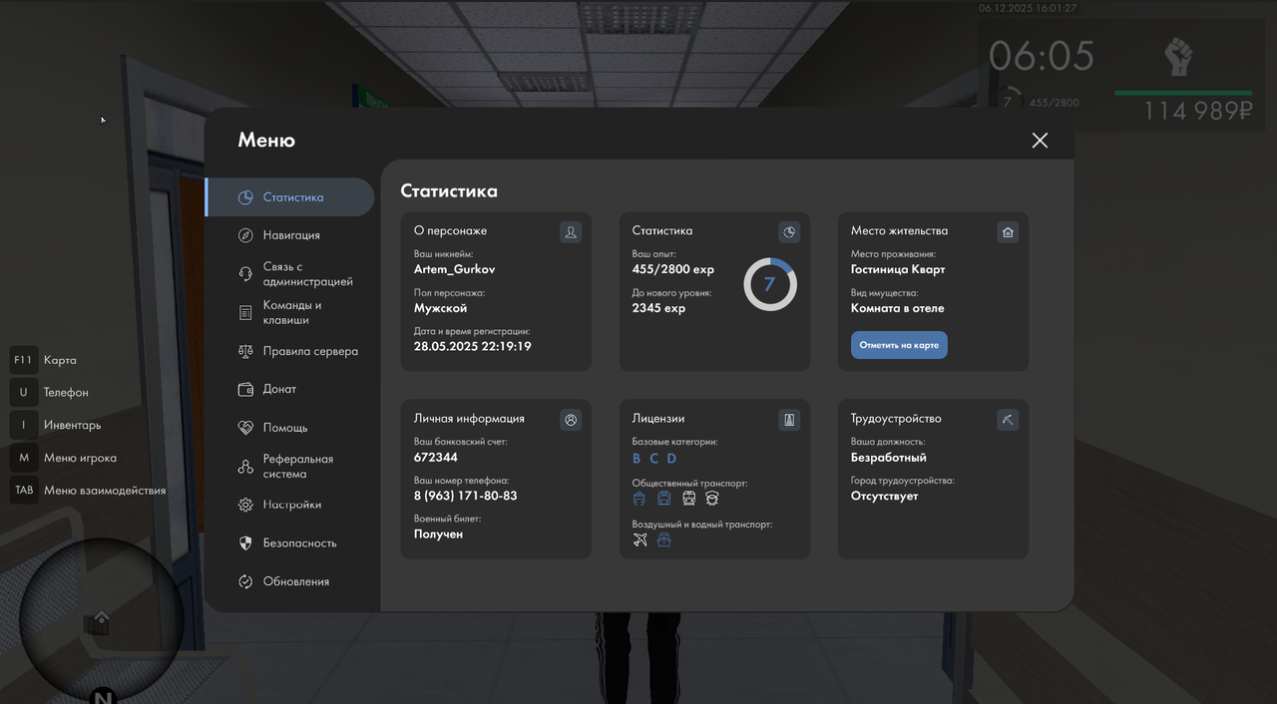Image resolution: width=1277 pixels, height=704 pixels.
Task: Open the Помощь section
Action: [x=289, y=427]
